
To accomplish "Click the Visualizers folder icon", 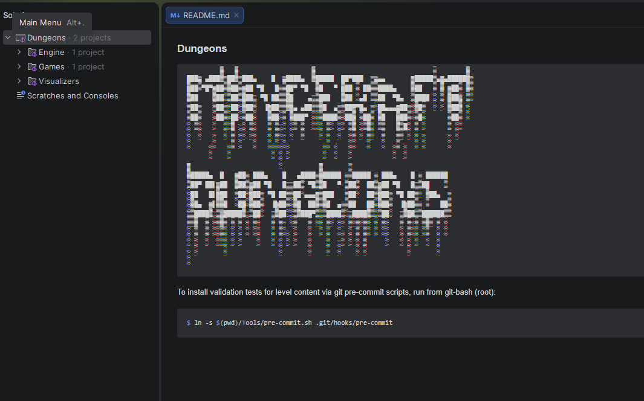I will point(32,81).
